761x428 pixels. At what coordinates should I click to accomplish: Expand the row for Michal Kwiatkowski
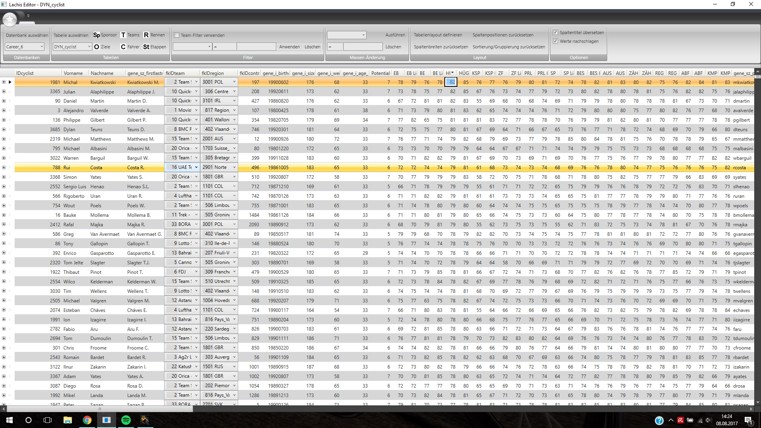coord(4,82)
